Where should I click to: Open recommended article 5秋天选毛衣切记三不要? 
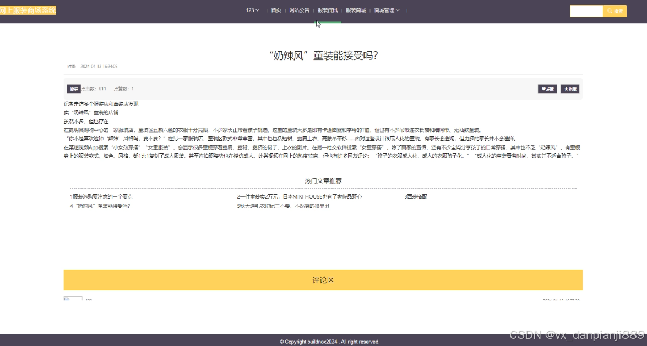(x=283, y=206)
